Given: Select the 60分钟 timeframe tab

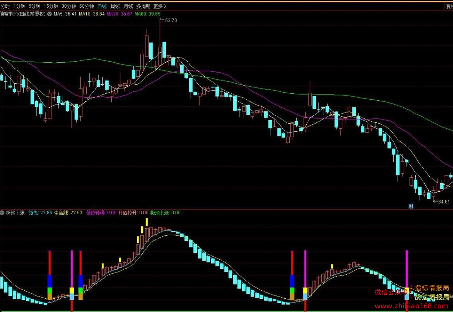Looking at the screenshot, I should (x=87, y=6).
